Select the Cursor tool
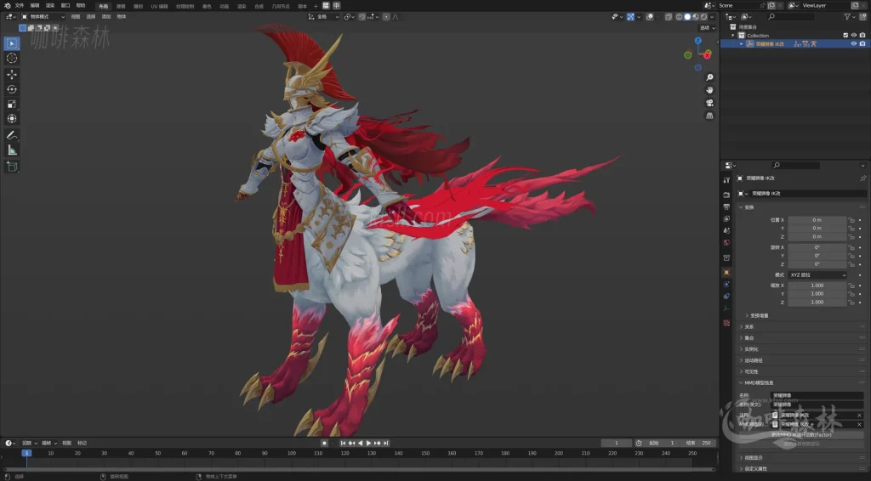This screenshot has height=481, width=871. click(x=12, y=59)
